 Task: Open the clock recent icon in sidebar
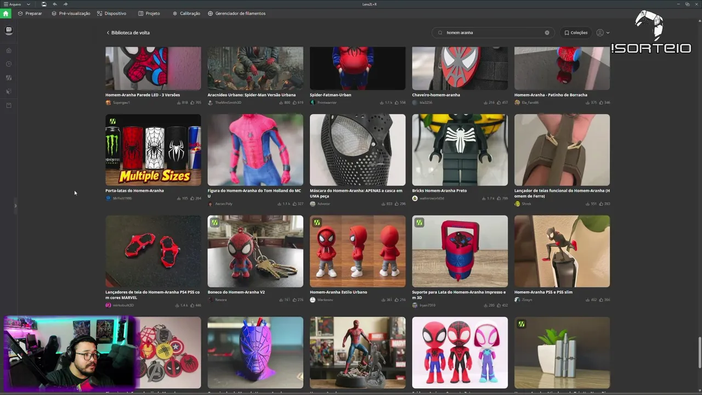tap(9, 64)
